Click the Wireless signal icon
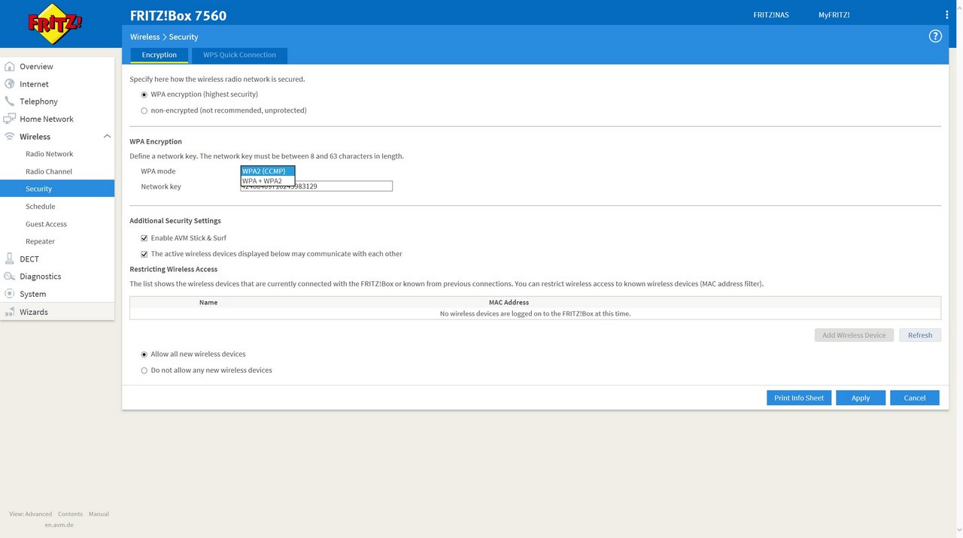The height and width of the screenshot is (538, 963). pos(10,137)
